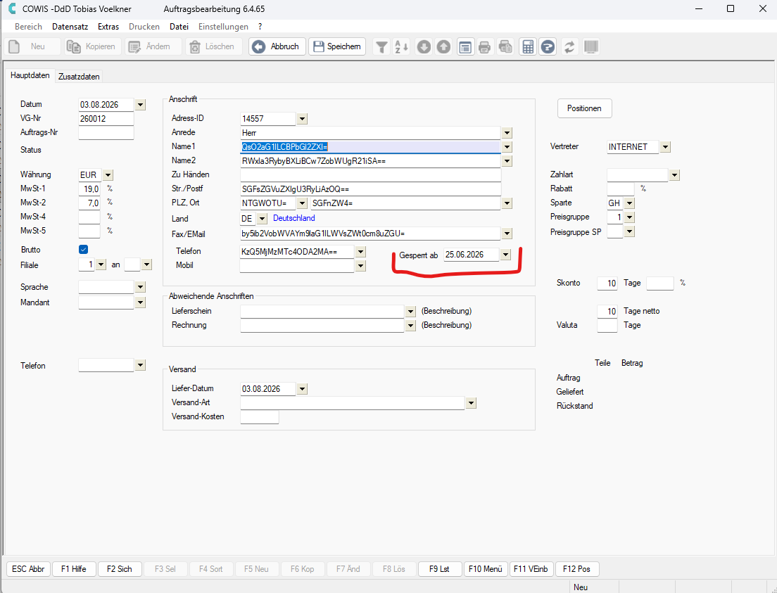Expand the Lieferschein address dropdown
Viewport: 777px width, 593px height.
point(410,311)
